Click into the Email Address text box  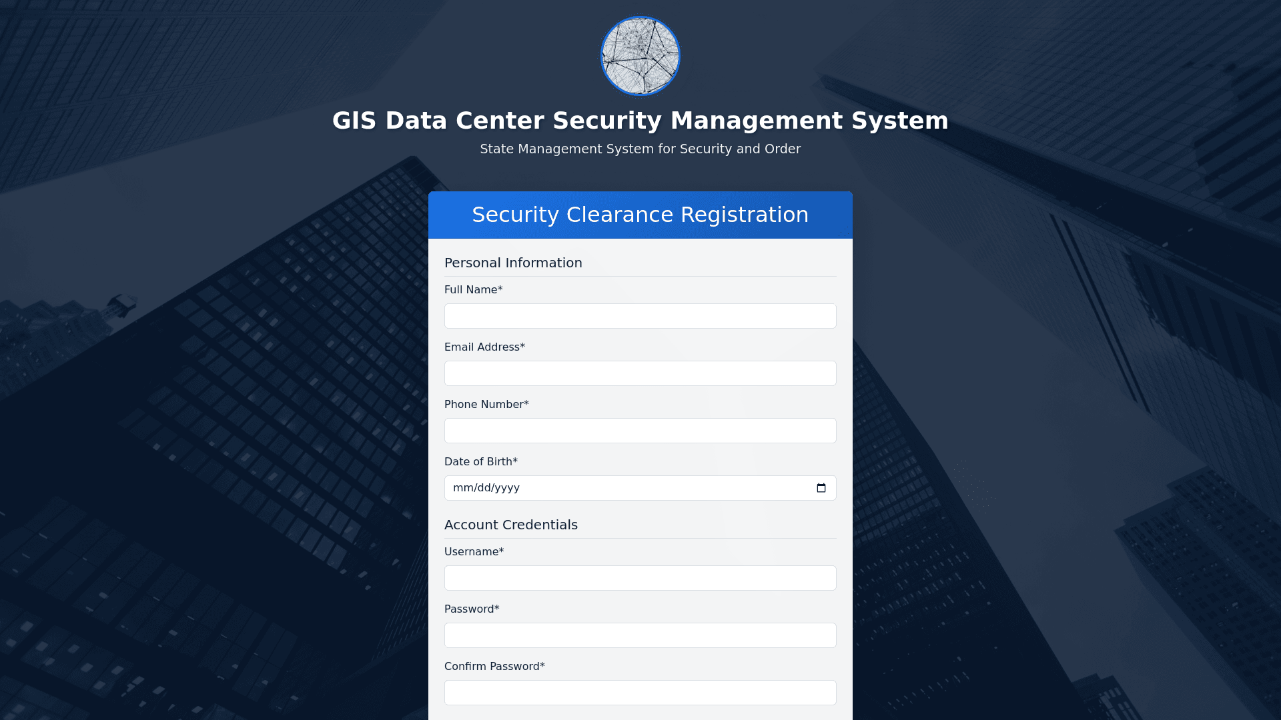(x=640, y=373)
